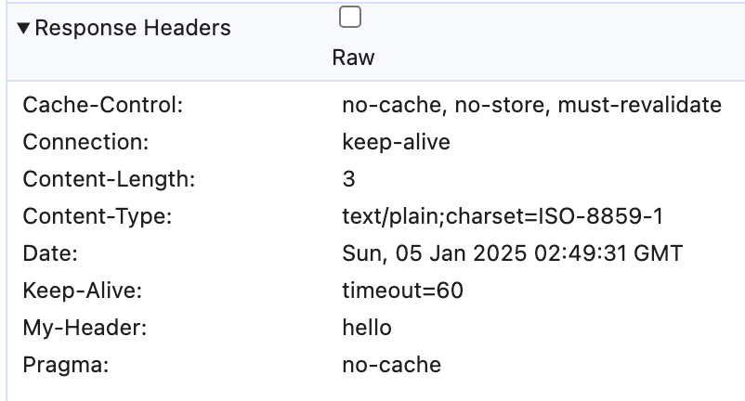Screen dimensions: 745x401
Task: Select the Keep-Alive header name
Action: [x=84, y=291]
